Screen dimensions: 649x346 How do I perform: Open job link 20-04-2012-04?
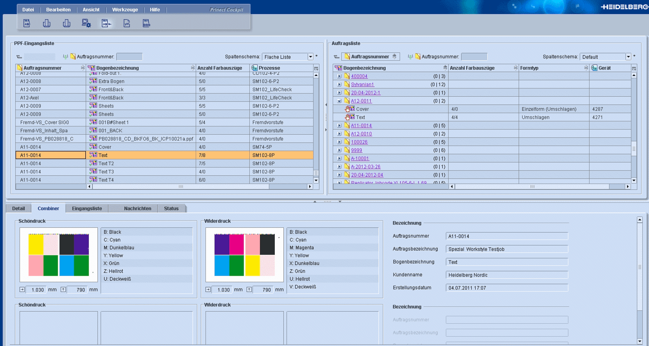(367, 175)
